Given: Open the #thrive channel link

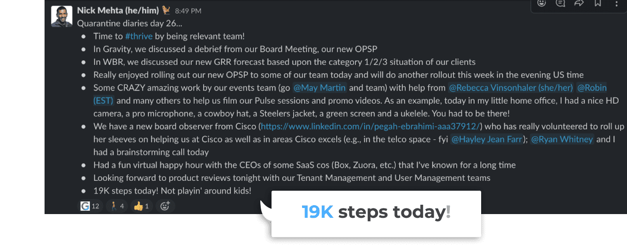Looking at the screenshot, I should point(139,36).
